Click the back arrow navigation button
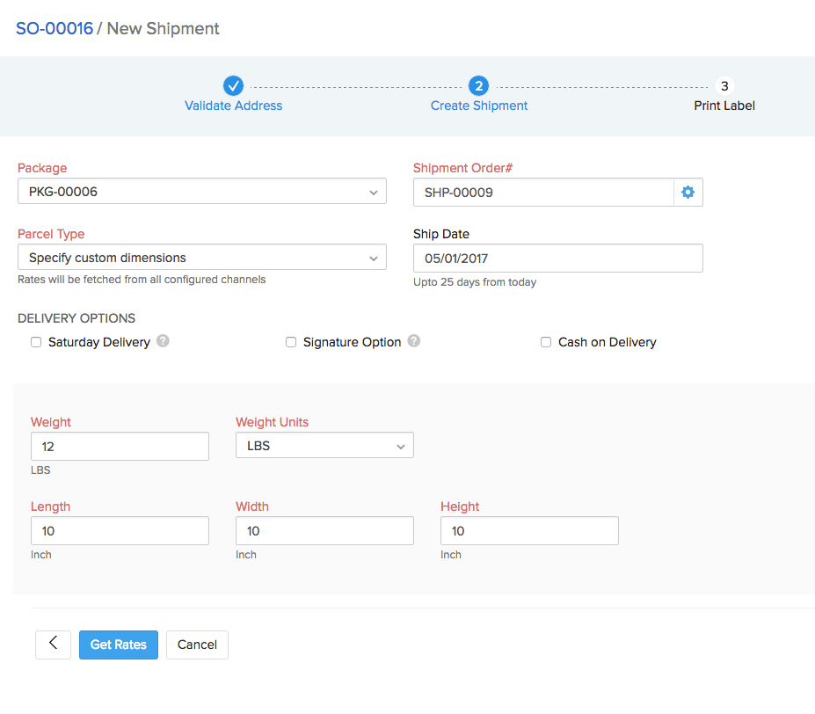 [x=53, y=645]
